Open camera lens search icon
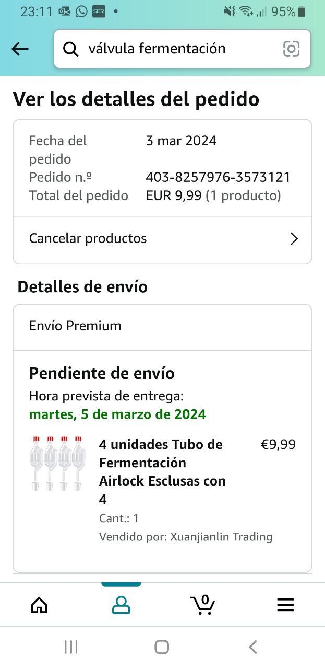325x669 pixels. (291, 49)
